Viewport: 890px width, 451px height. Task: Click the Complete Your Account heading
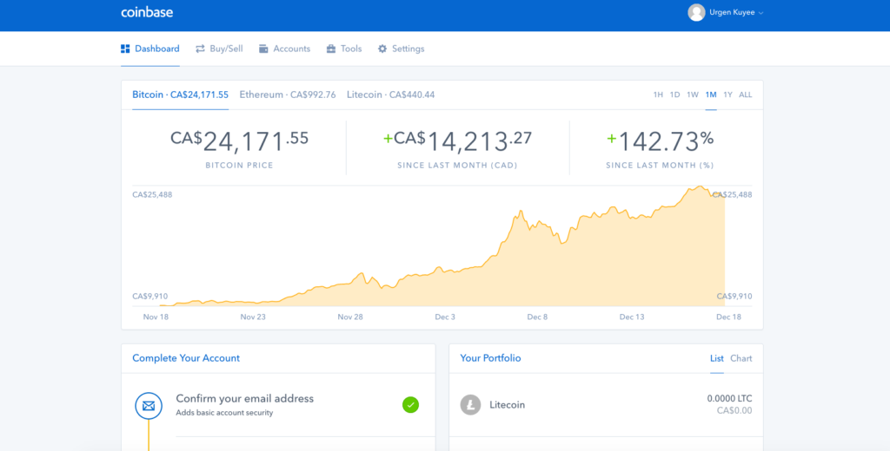pos(186,358)
